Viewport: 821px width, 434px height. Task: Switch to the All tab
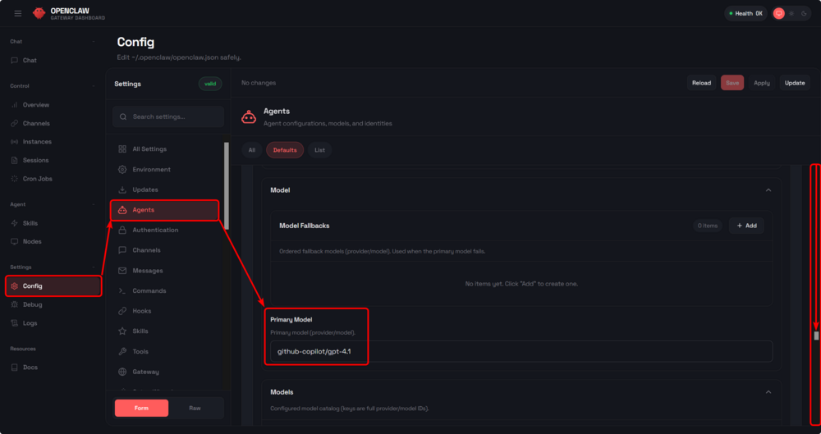[252, 150]
